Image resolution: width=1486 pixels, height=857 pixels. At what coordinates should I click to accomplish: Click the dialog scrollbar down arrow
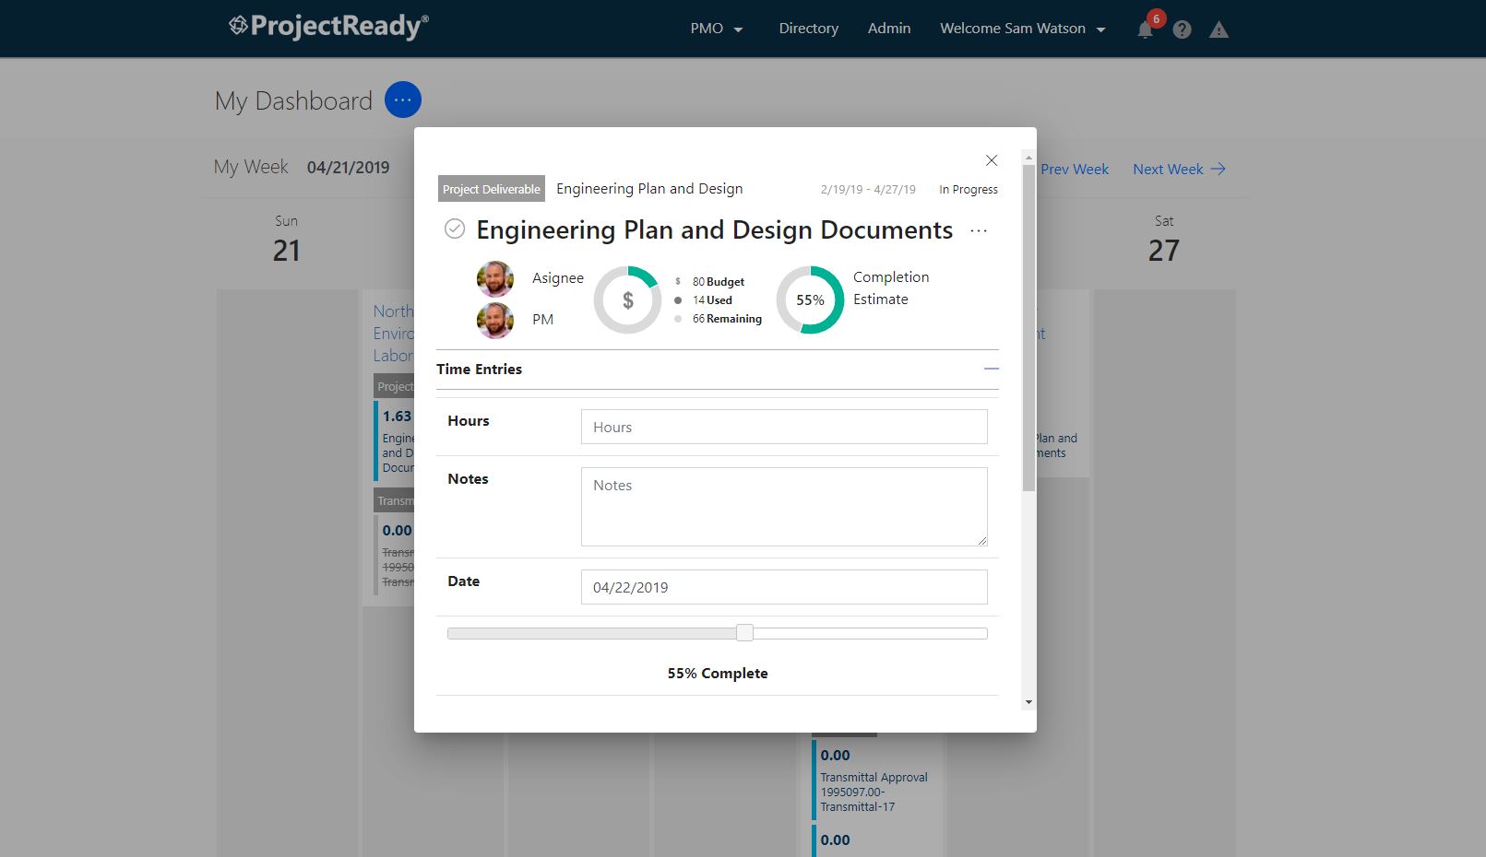(x=1028, y=703)
